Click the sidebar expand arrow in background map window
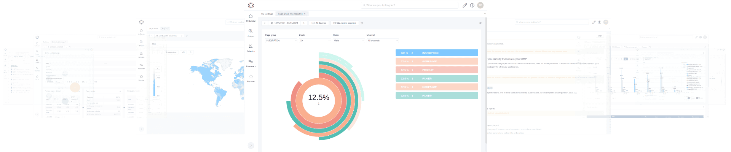This screenshot has width=731, height=152. coord(141,129)
